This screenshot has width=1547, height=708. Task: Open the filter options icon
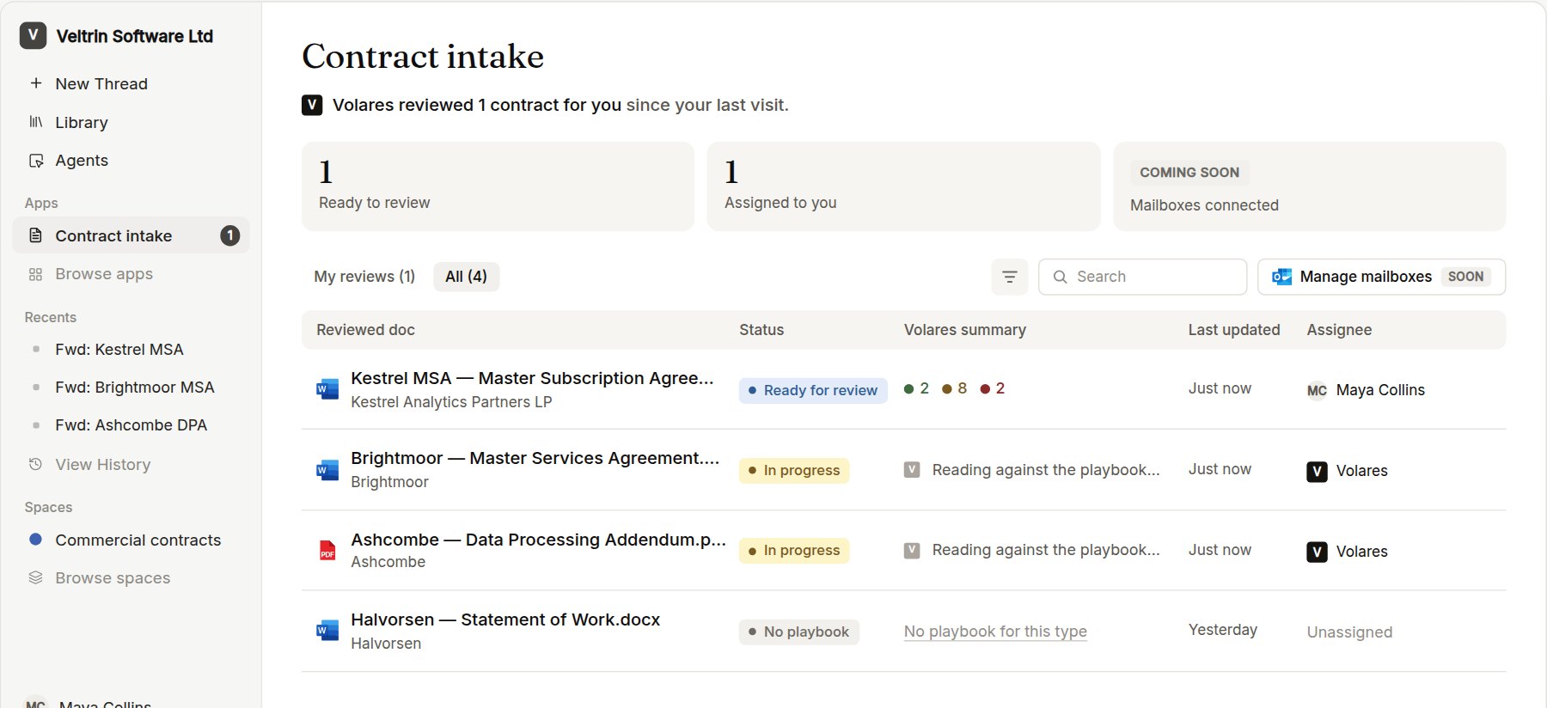click(x=1010, y=277)
